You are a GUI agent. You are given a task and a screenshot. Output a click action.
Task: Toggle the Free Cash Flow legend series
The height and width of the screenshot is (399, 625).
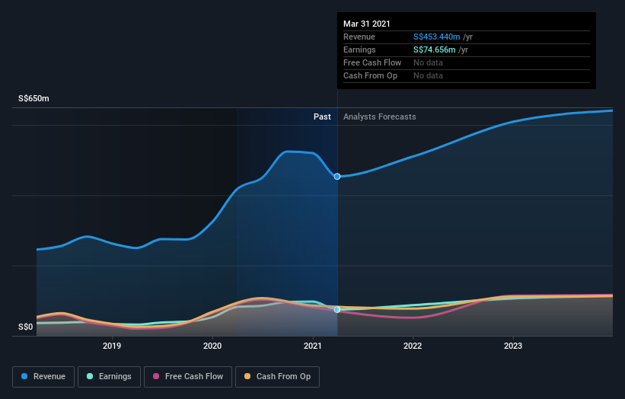tap(188, 377)
